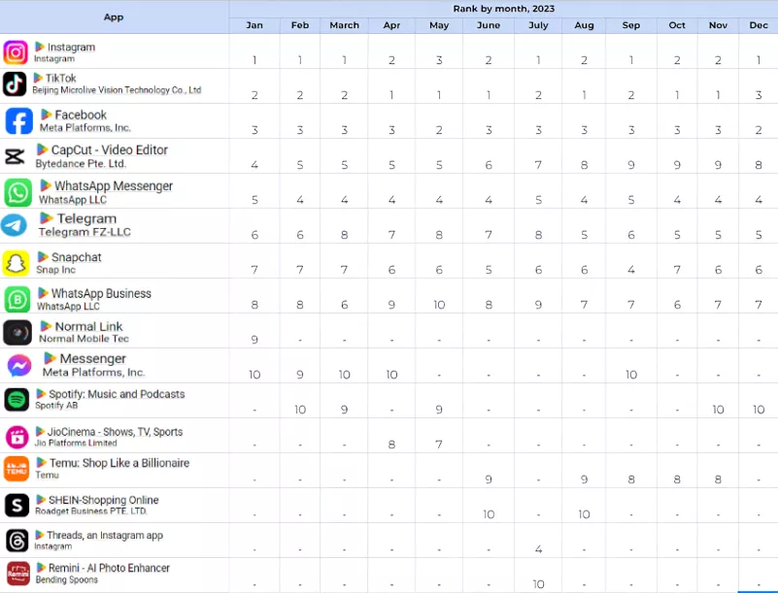Click the SHEIN app icon

click(17, 506)
